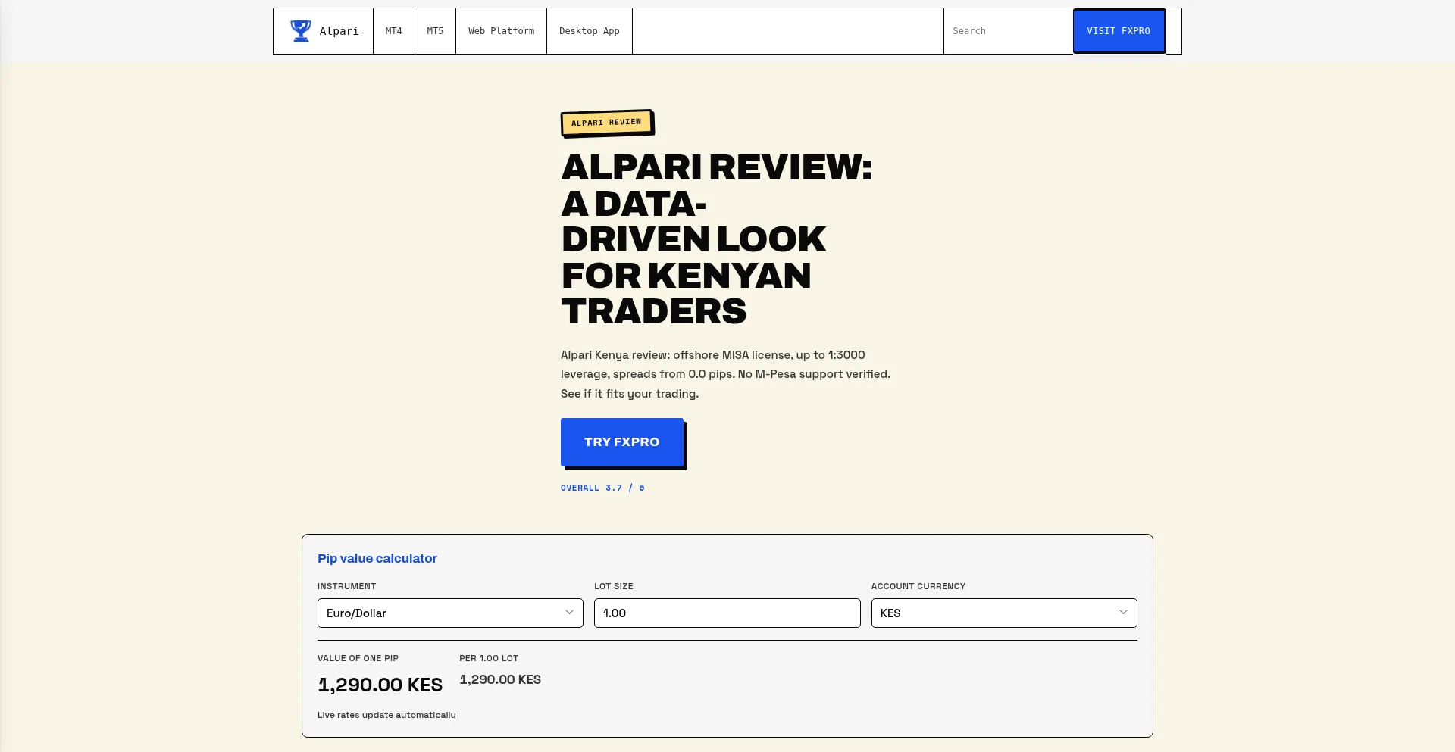1455x752 pixels.
Task: Click the VISIT FXPRO button
Action: click(1119, 31)
